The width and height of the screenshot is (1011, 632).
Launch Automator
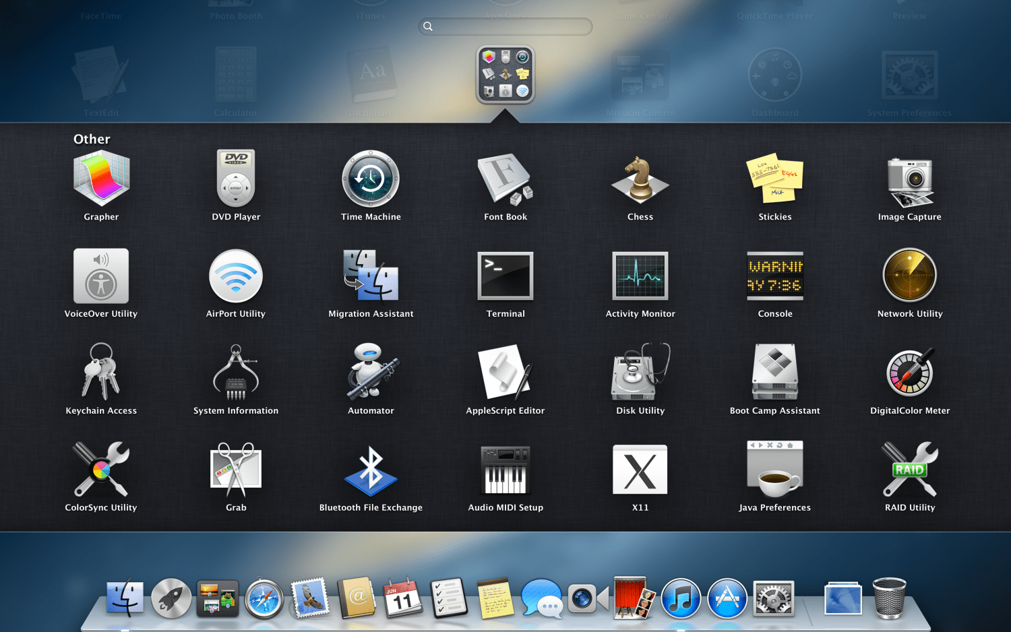[371, 373]
